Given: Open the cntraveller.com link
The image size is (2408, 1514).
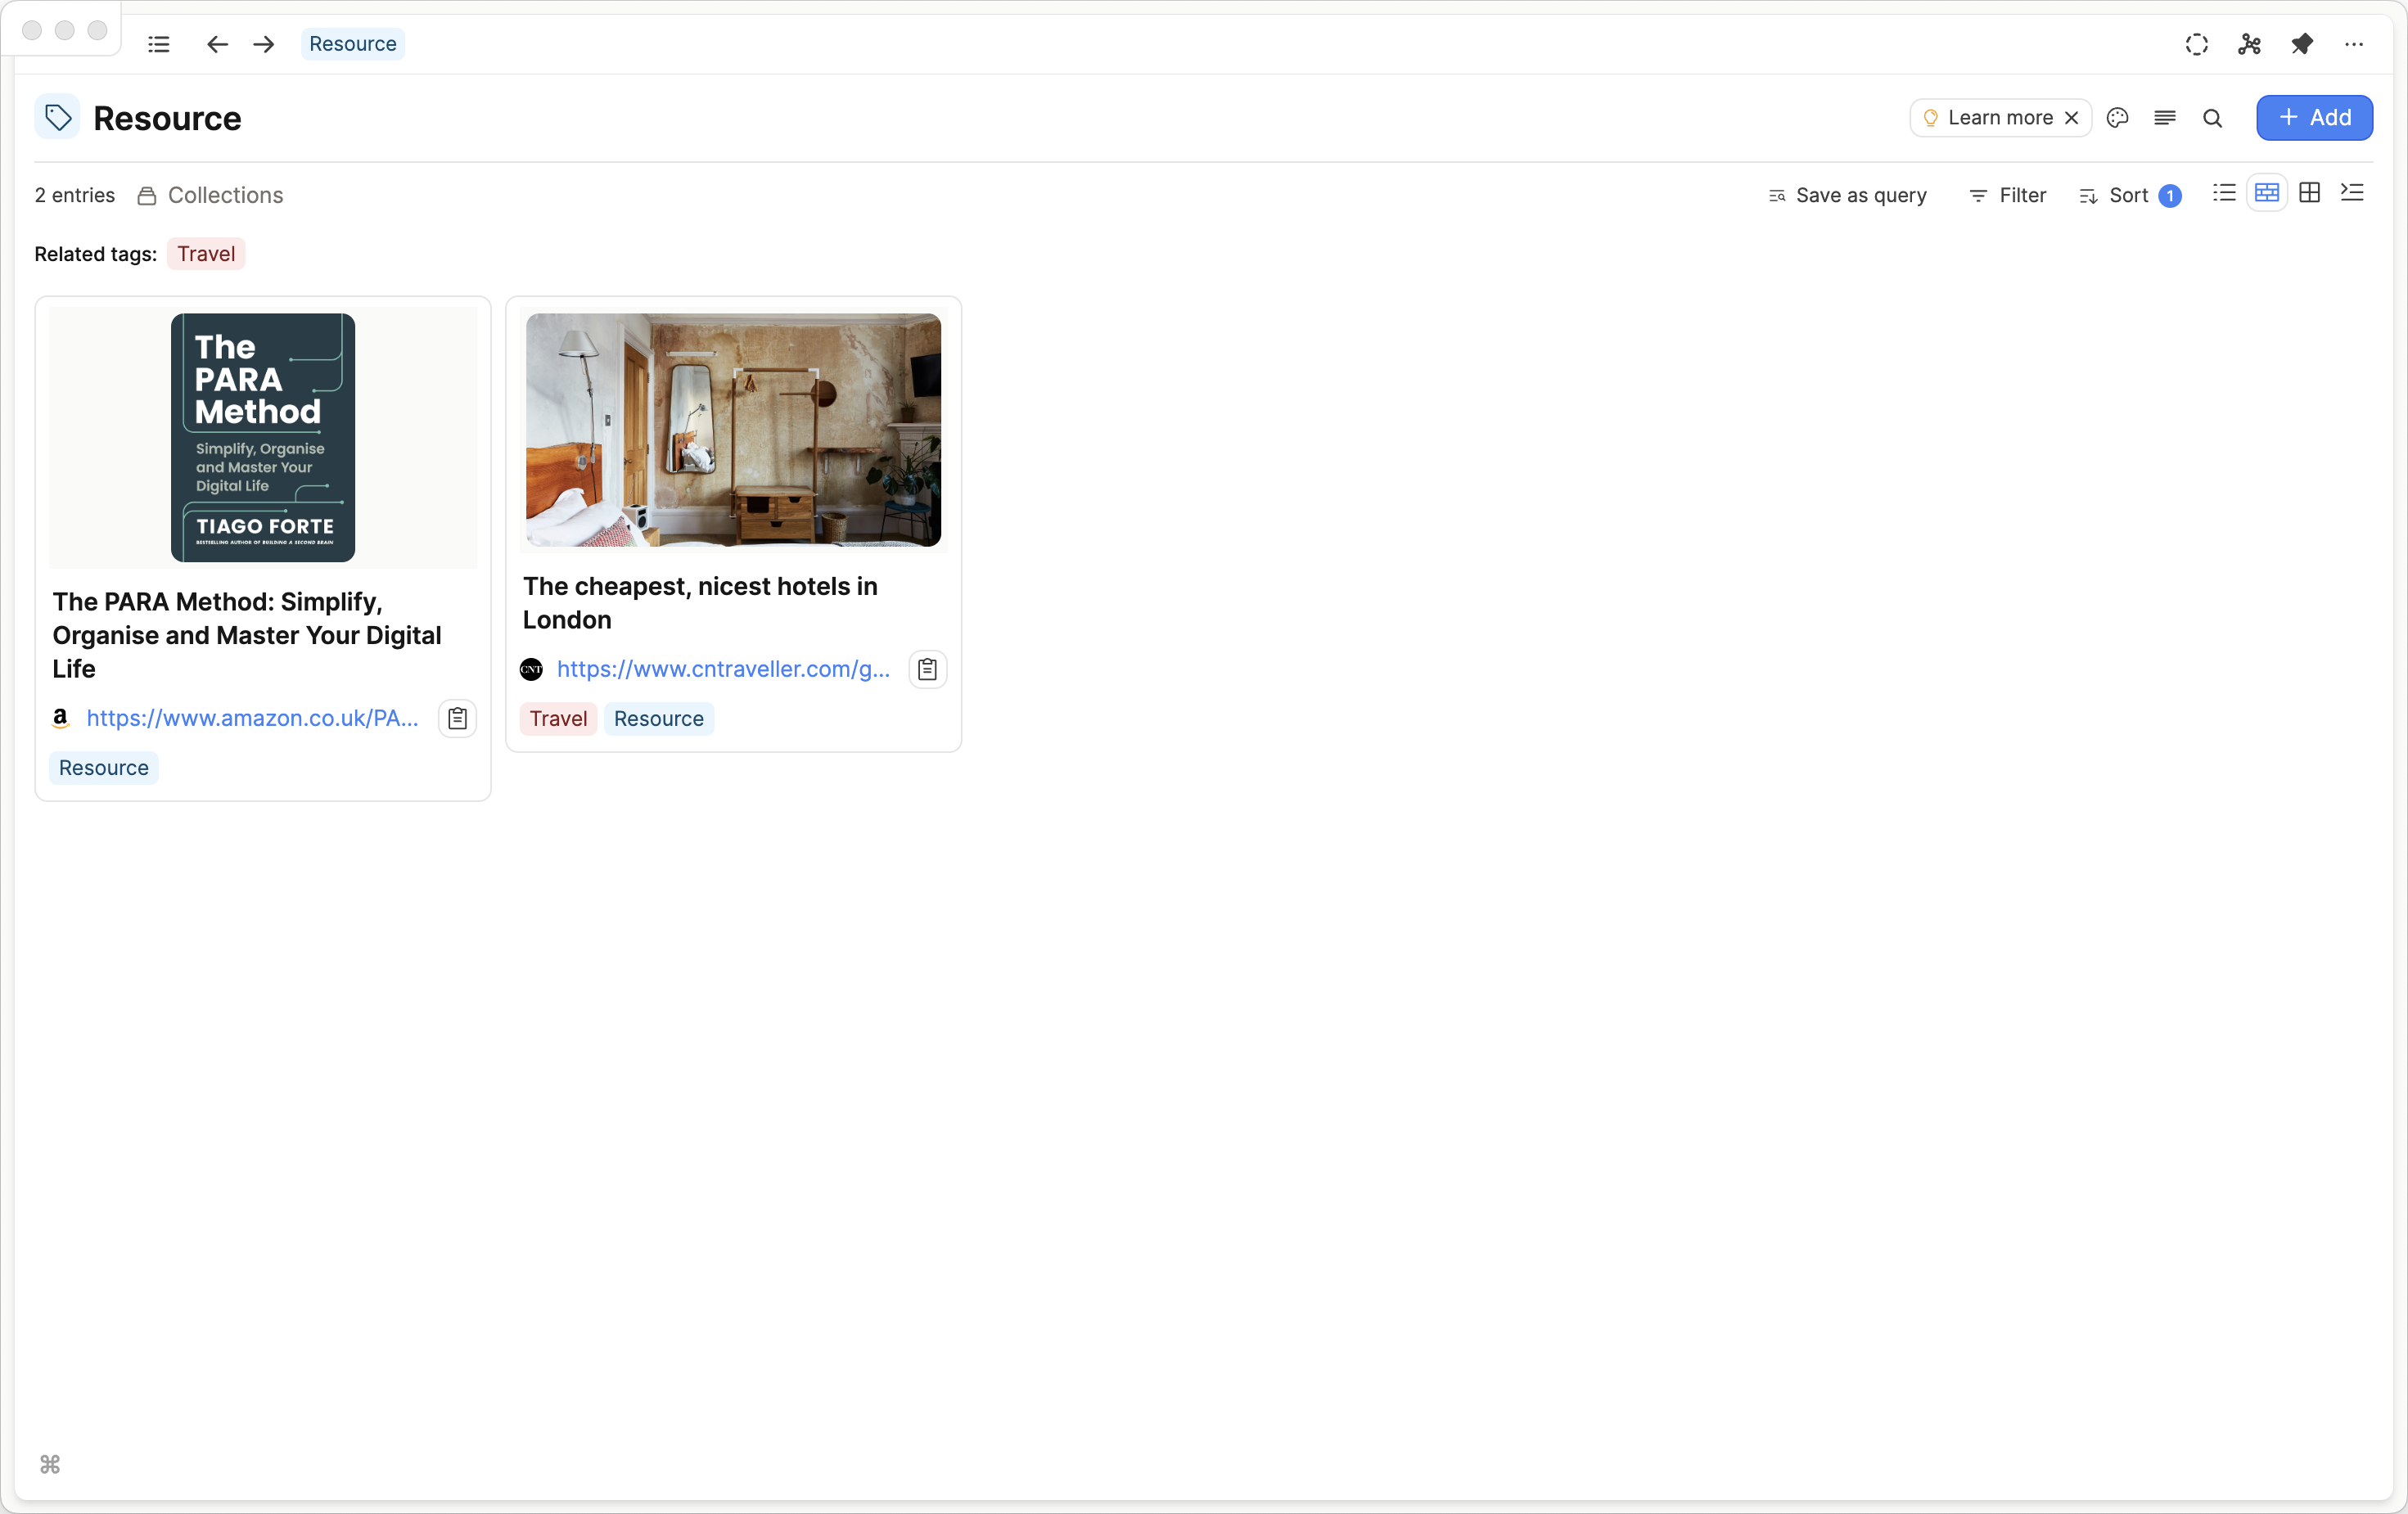Looking at the screenshot, I should tap(723, 669).
